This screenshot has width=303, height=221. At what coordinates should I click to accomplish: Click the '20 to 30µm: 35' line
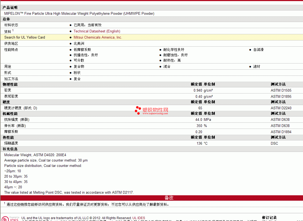pyautogui.click(x=16, y=177)
